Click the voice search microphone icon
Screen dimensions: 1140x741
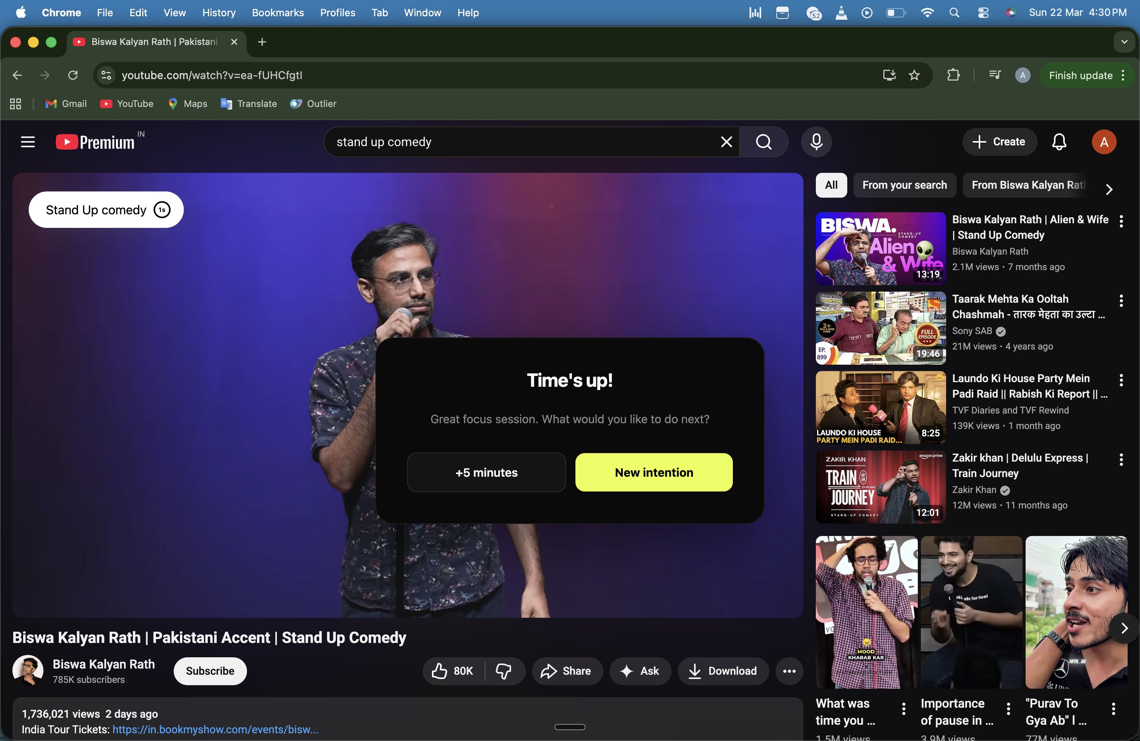[x=816, y=142]
